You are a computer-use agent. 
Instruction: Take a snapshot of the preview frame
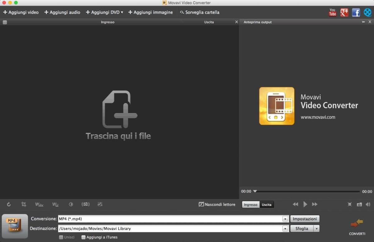[x=359, y=204]
